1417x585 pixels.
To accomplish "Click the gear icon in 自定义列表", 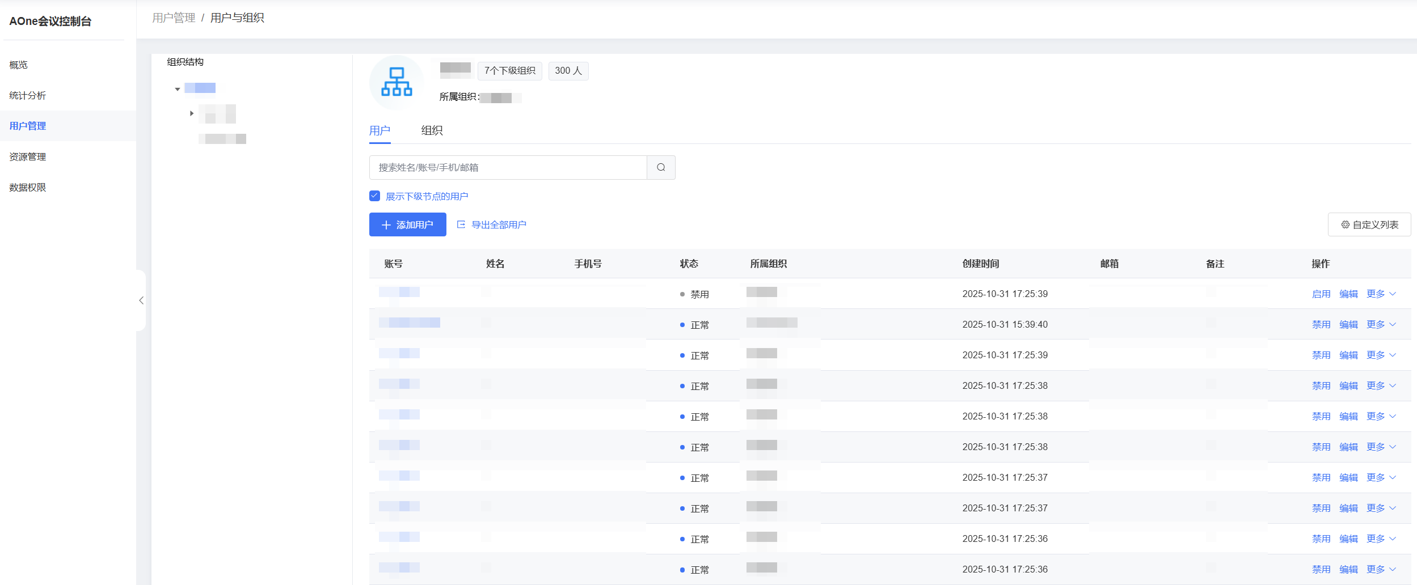I will pyautogui.click(x=1345, y=224).
